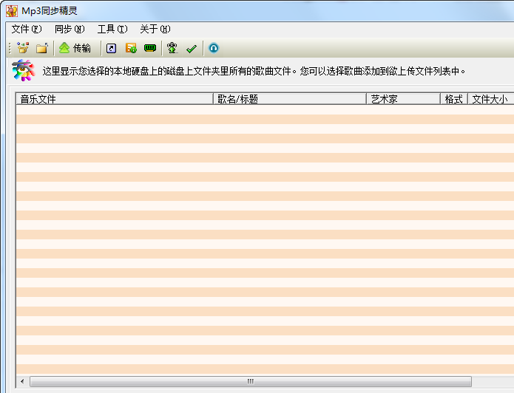The width and height of the screenshot is (514, 393).
Task: Click the green checkmark toolbar icon
Action: [191, 49]
